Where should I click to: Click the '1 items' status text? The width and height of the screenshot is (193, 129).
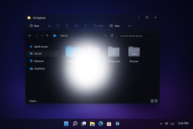pyautogui.click(x=33, y=101)
